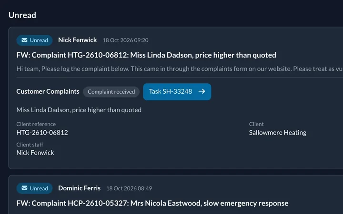This screenshot has height=214, width=343.
Task: Click the envelope icon on Dominic Ferris's message
Action: tap(24, 188)
